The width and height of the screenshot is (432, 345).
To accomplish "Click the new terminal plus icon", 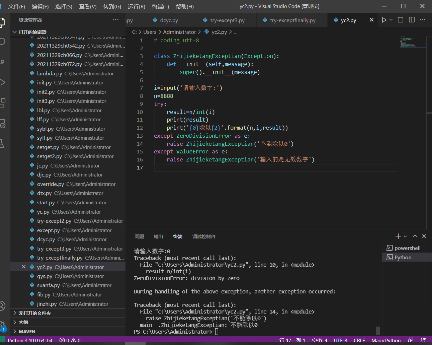I will (398, 236).
